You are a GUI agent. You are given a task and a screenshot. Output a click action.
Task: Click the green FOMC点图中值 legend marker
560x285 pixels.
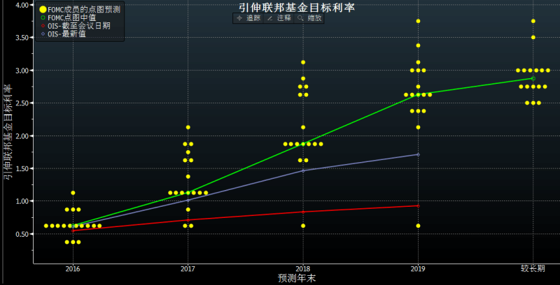[42, 17]
